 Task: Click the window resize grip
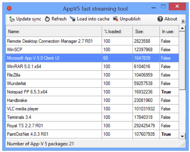(183, 145)
